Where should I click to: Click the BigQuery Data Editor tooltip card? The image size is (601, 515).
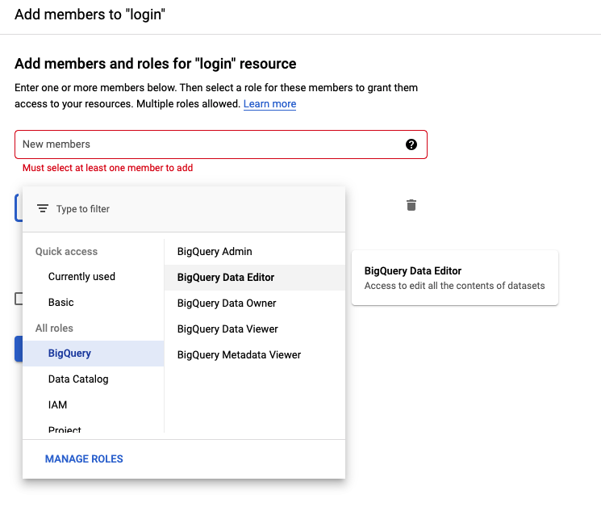pos(455,278)
